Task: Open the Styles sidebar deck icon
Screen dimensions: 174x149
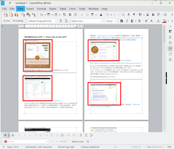Action: [x=170, y=37]
